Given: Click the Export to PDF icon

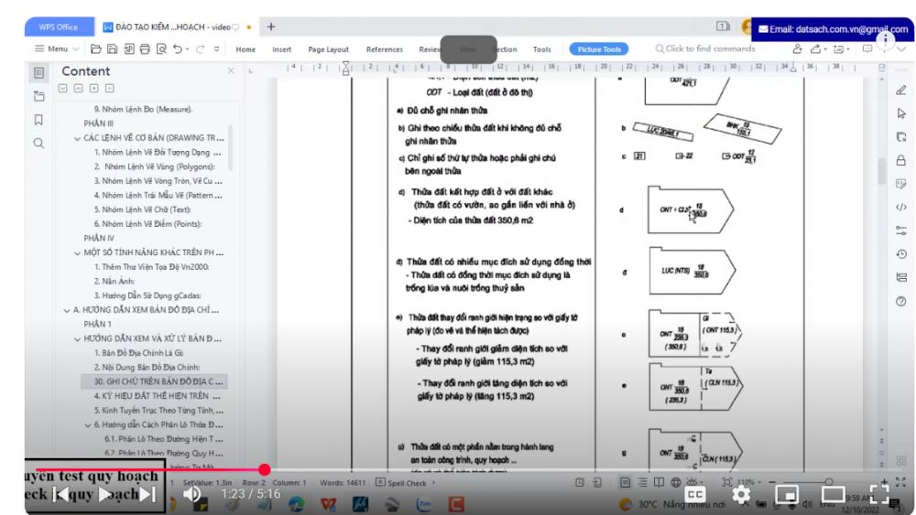Looking at the screenshot, I should click(128, 49).
